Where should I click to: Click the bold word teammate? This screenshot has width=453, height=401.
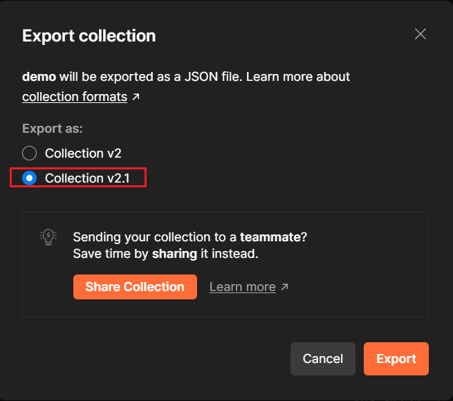270,237
